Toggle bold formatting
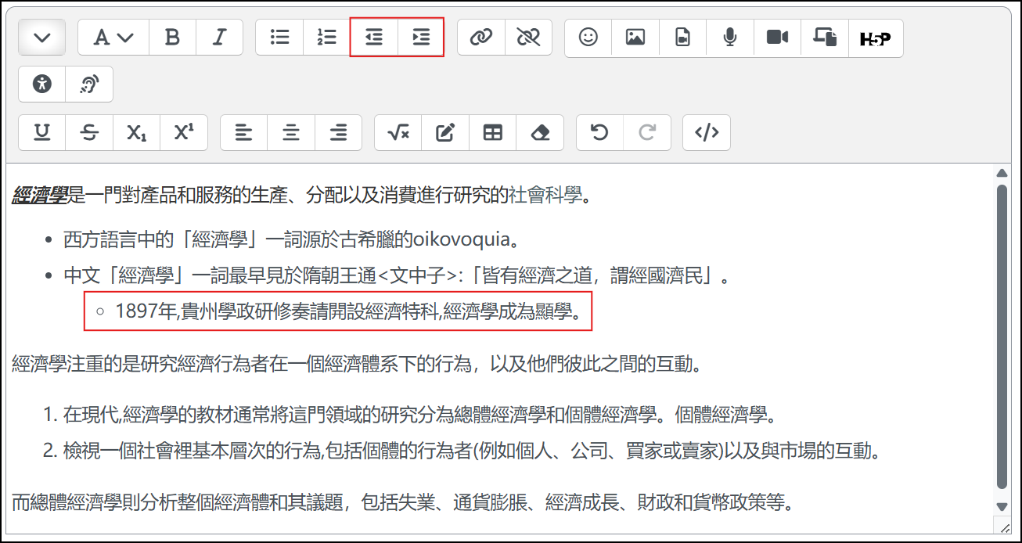The width and height of the screenshot is (1022, 543). coord(173,38)
